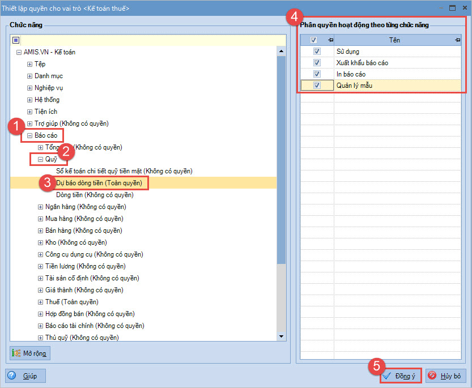Toggle the select-all checkbox in permissions header
This screenshot has height=388, width=472.
[313, 40]
